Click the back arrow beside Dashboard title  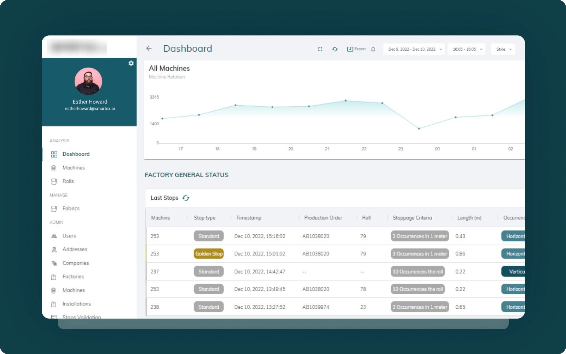click(149, 48)
